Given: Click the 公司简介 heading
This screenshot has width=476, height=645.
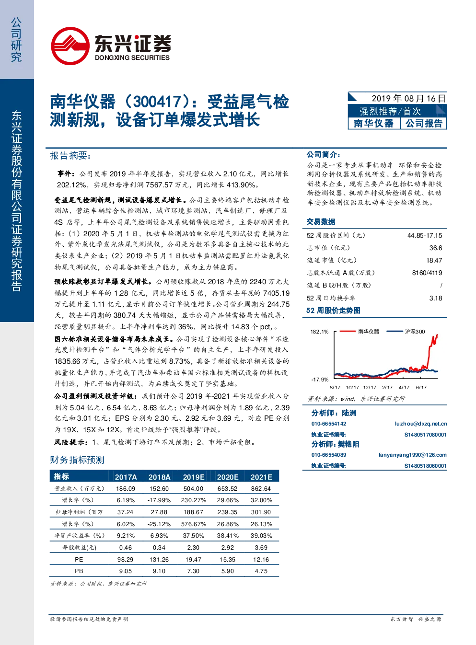Looking at the screenshot, I should click(x=324, y=154).
